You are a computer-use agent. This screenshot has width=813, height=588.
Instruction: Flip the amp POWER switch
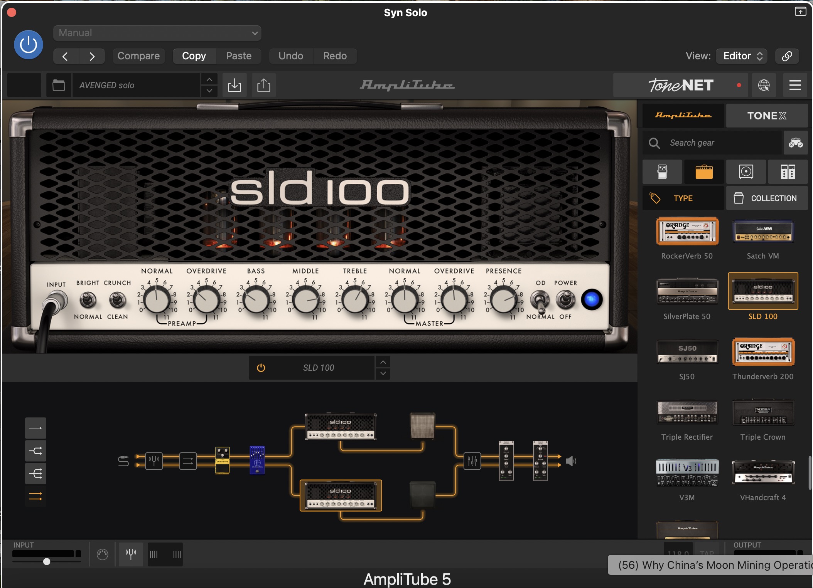point(565,300)
